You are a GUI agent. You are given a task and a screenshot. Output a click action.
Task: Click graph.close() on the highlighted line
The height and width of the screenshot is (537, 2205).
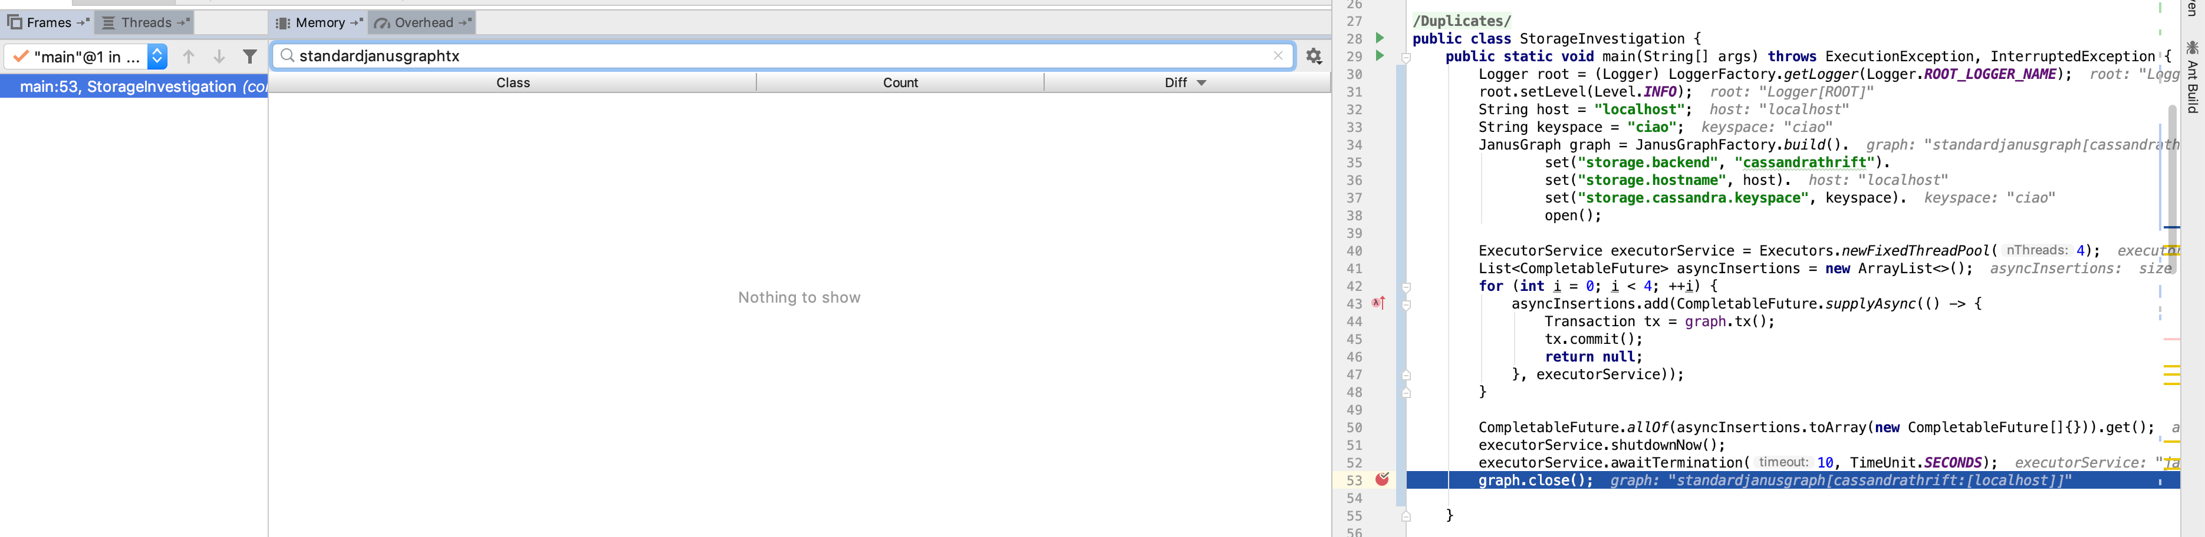1536,480
